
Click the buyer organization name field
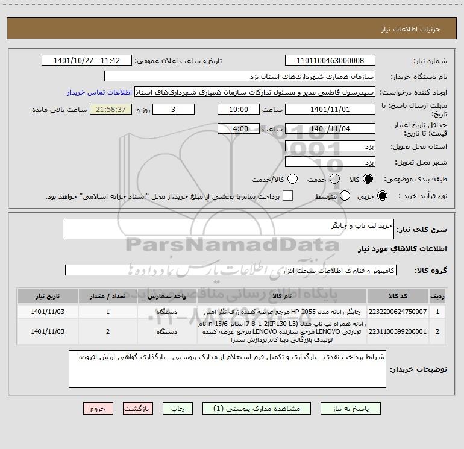240,77
